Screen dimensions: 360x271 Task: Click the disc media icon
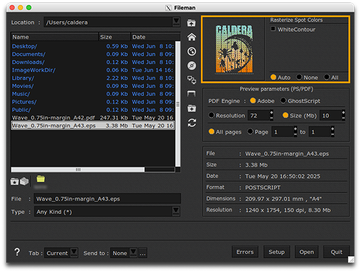tap(191, 65)
